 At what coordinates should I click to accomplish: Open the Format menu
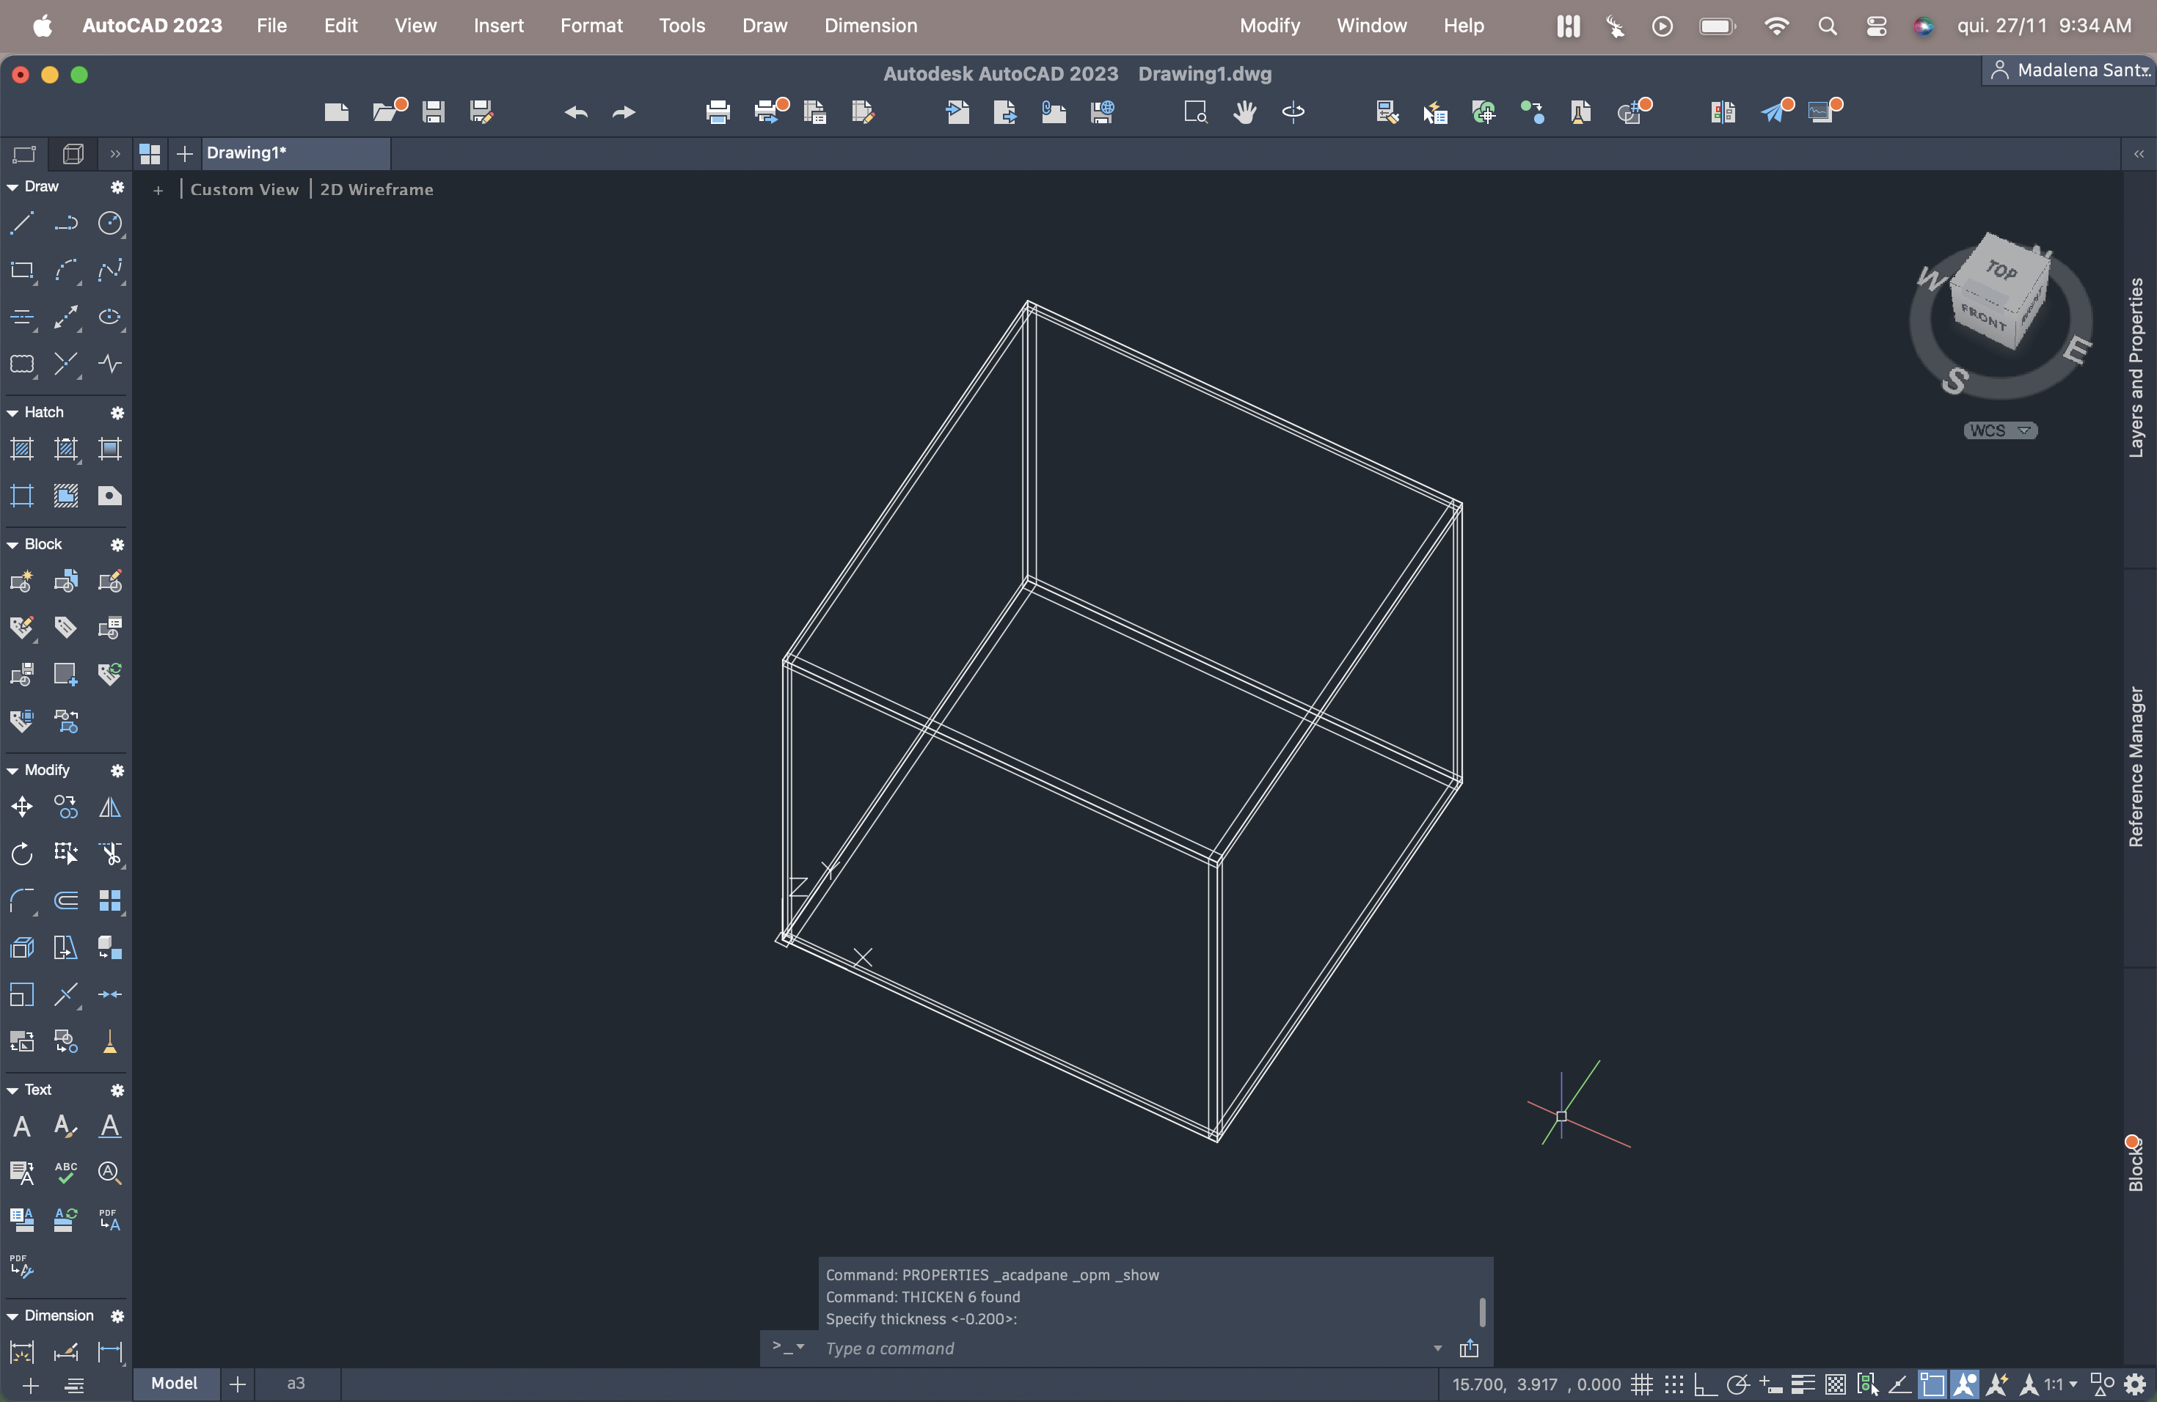(x=591, y=26)
